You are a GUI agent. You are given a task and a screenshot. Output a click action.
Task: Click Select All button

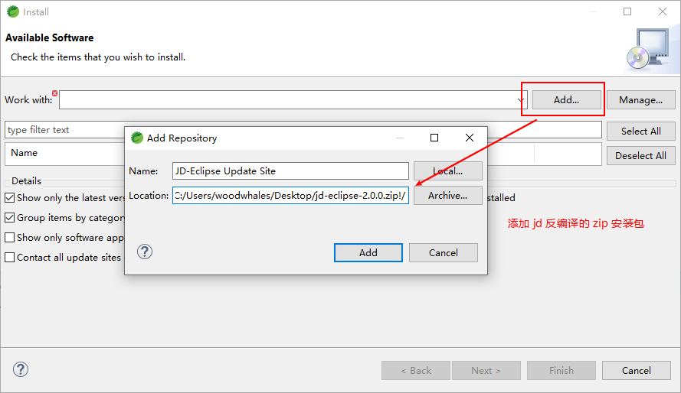point(641,132)
